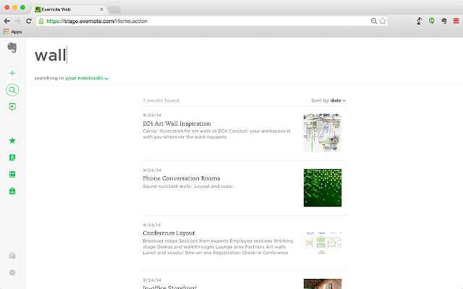Open the Tags icon in sidebar
The height and width of the screenshot is (289, 463).
[x=12, y=191]
